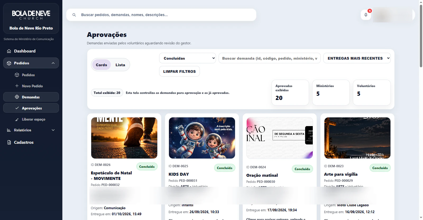
Task: Open the KIDS DAY card thumbnail
Action: coord(202,138)
